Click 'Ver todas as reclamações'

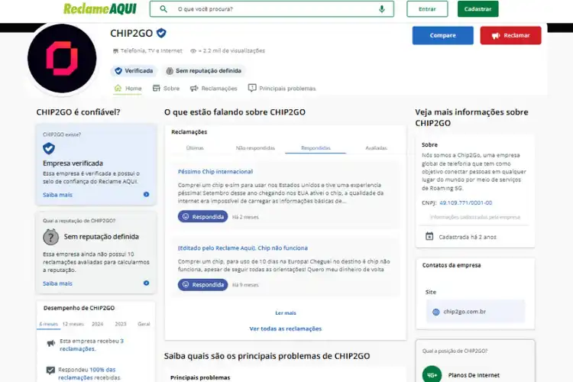click(286, 329)
